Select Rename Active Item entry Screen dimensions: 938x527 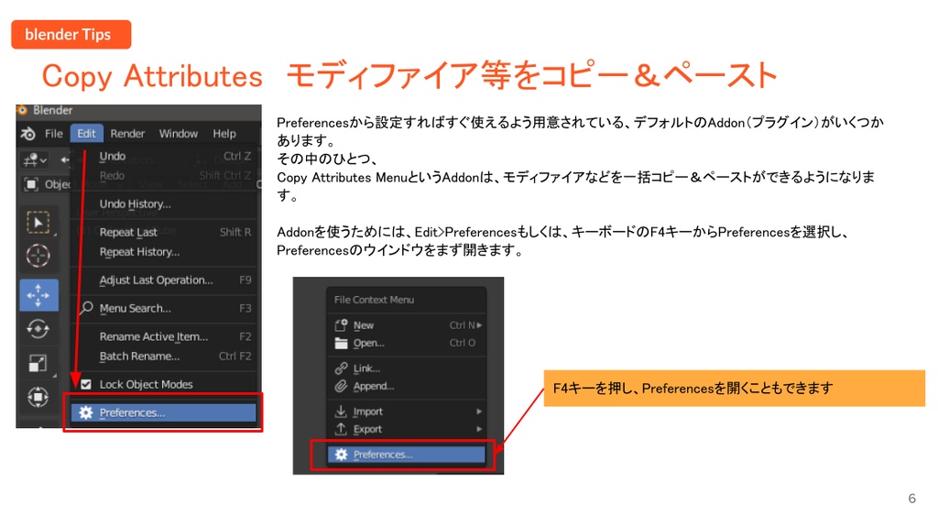(x=165, y=336)
